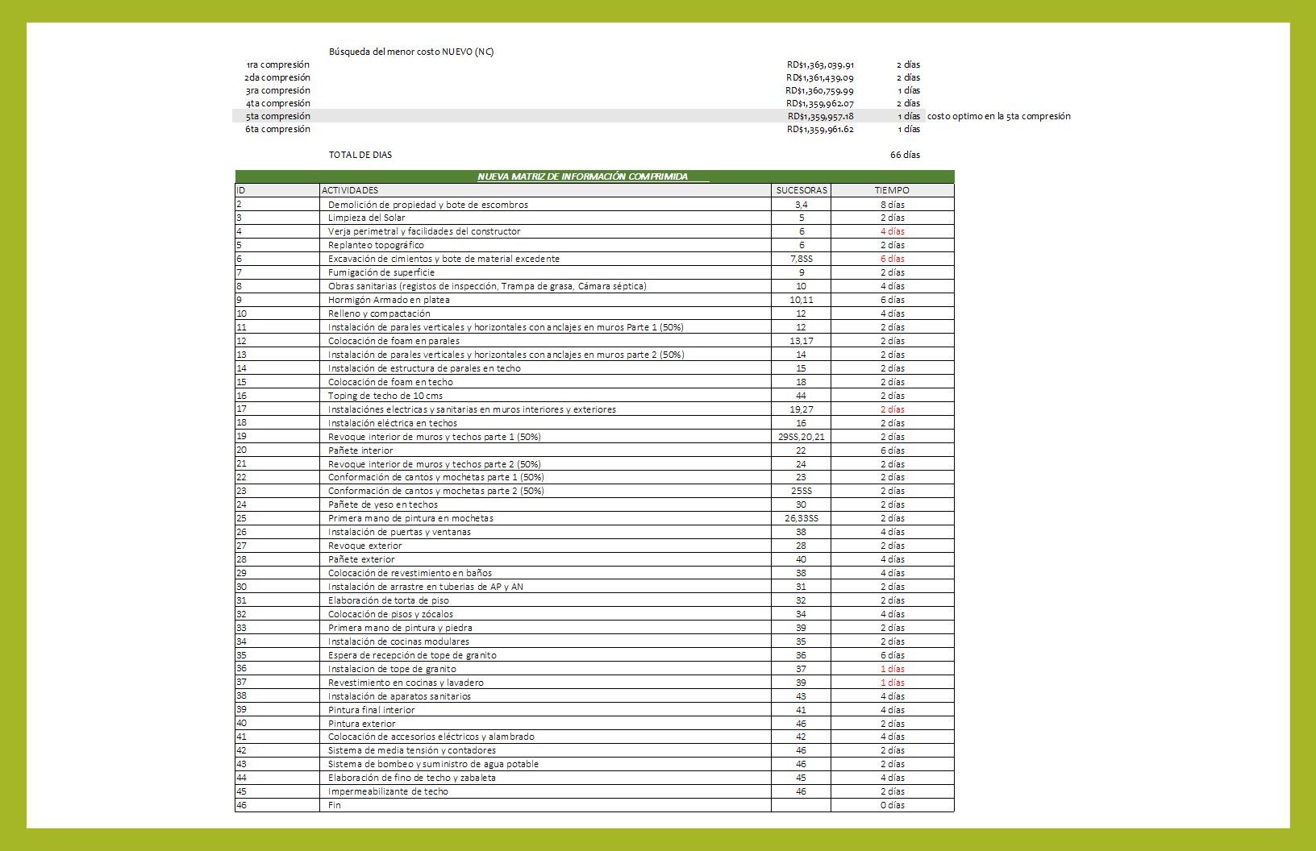Image resolution: width=1316 pixels, height=851 pixels.
Task: Click the '26,33SS' successors cell
Action: [x=801, y=518]
